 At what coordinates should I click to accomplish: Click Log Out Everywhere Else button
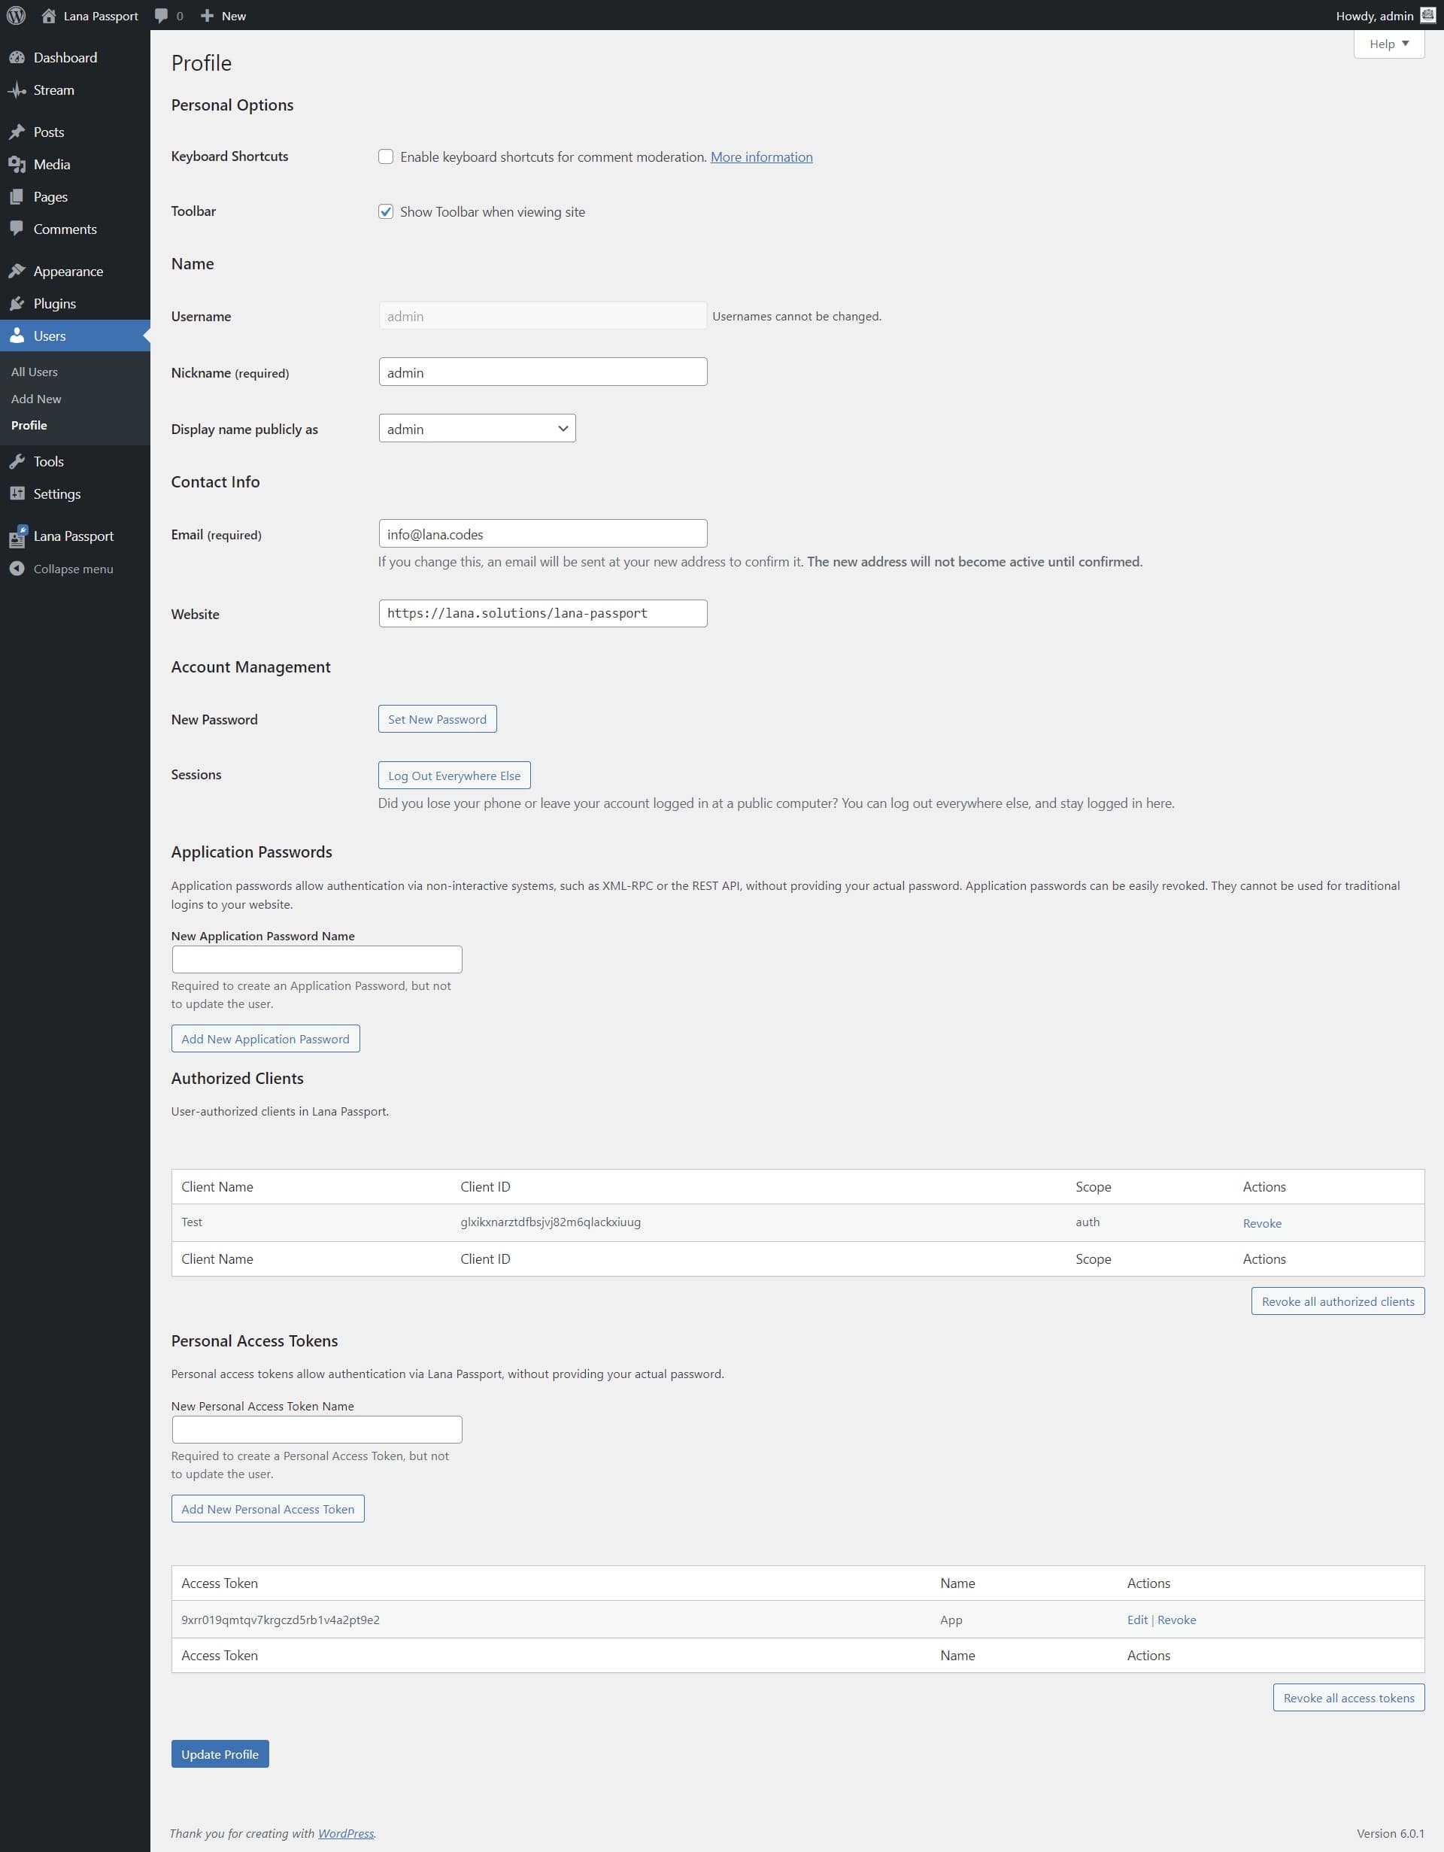tap(454, 775)
